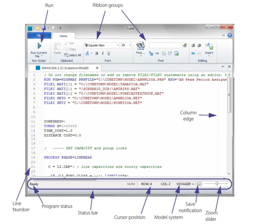Click the ROW: 4 indicator in status bar

(146, 184)
